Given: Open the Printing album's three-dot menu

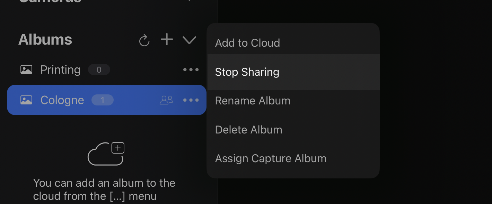Looking at the screenshot, I should tap(191, 70).
